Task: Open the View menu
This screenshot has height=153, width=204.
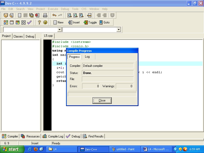Action: tap(30, 9)
